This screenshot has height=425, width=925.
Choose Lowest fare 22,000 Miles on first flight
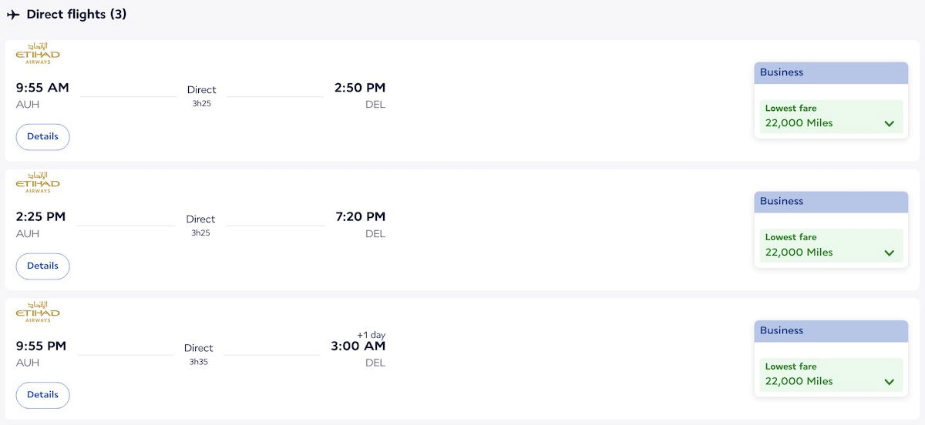click(x=831, y=116)
